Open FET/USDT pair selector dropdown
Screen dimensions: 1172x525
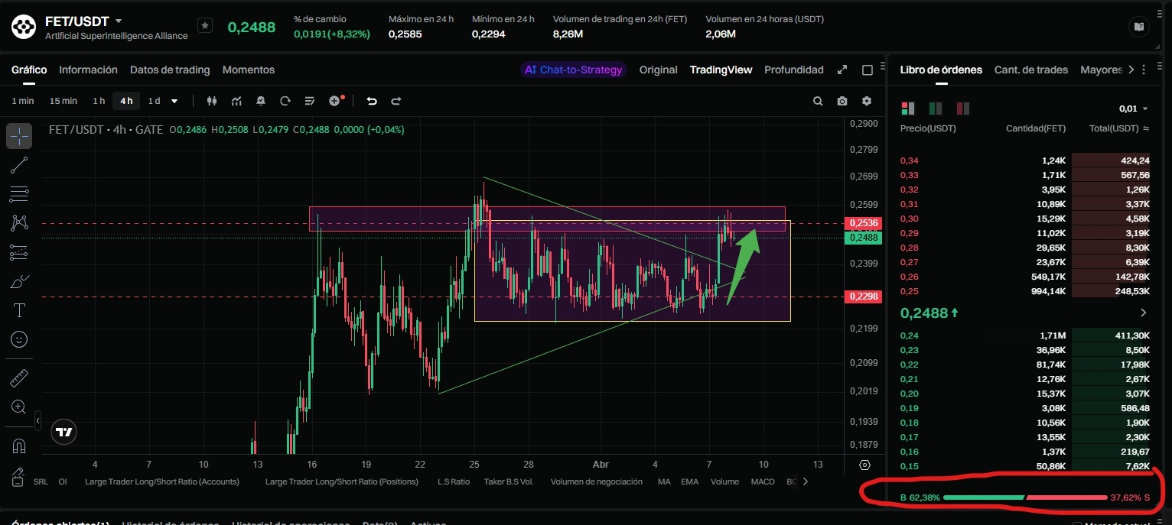pos(119,21)
